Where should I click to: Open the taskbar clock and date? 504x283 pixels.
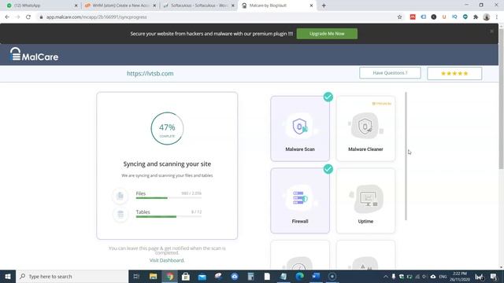(x=460, y=276)
